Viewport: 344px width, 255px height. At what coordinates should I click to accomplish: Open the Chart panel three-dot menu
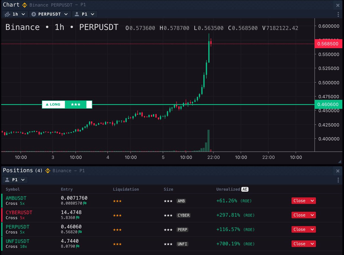338,14
